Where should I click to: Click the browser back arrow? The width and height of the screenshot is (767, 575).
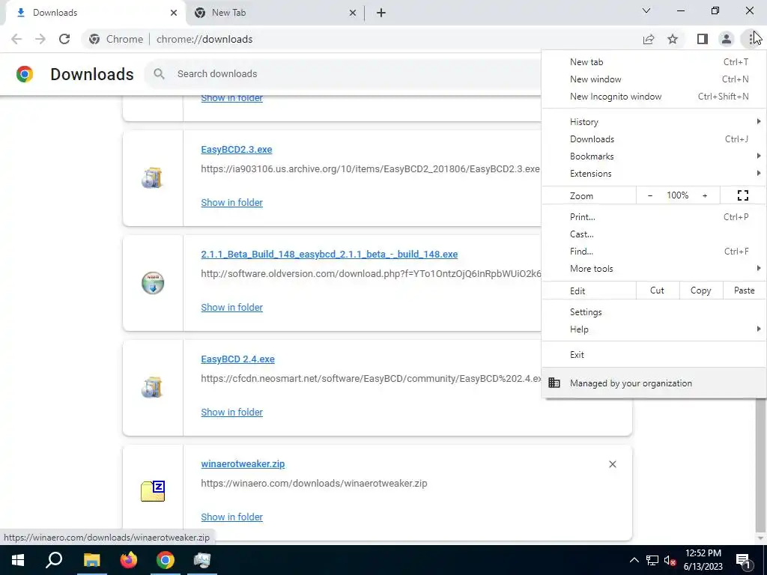pyautogui.click(x=16, y=39)
